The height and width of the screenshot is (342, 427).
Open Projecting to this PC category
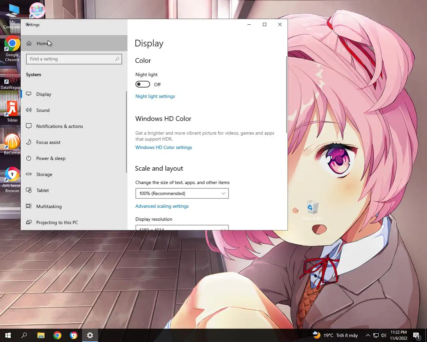click(74, 222)
